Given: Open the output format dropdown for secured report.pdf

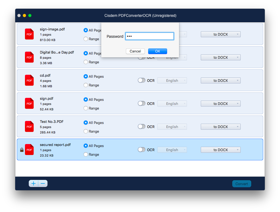Looking at the screenshot, I should [221, 149].
